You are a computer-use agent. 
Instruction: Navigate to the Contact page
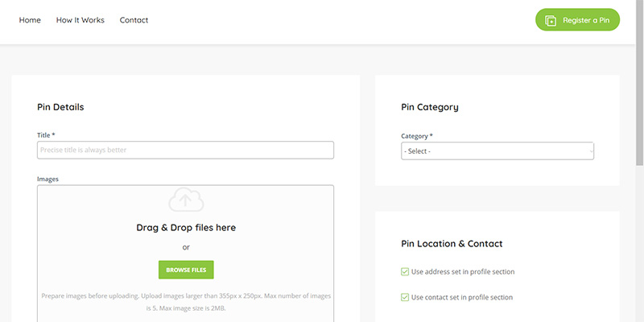134,20
